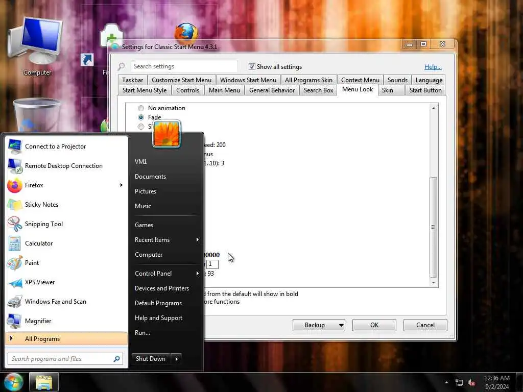Switch to Start Menu Style tab
The height and width of the screenshot is (392, 523).
145,90
